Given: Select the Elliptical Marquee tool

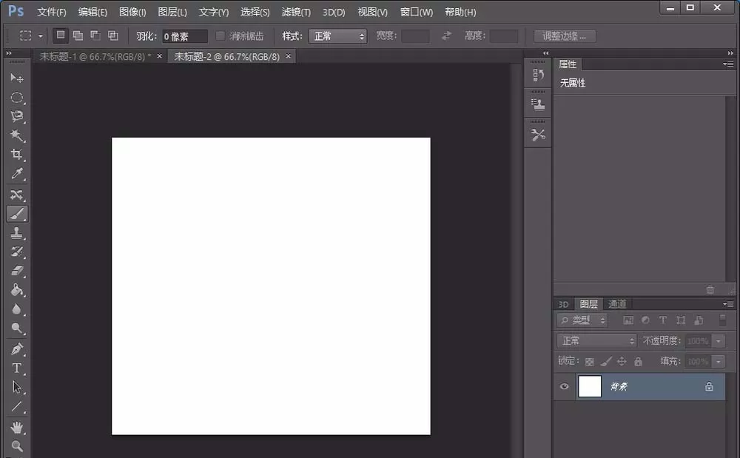Looking at the screenshot, I should point(17,98).
